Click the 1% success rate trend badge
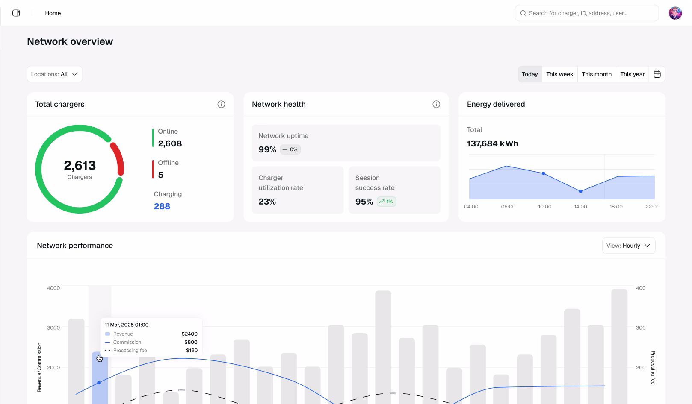The image size is (692, 404). tap(386, 202)
